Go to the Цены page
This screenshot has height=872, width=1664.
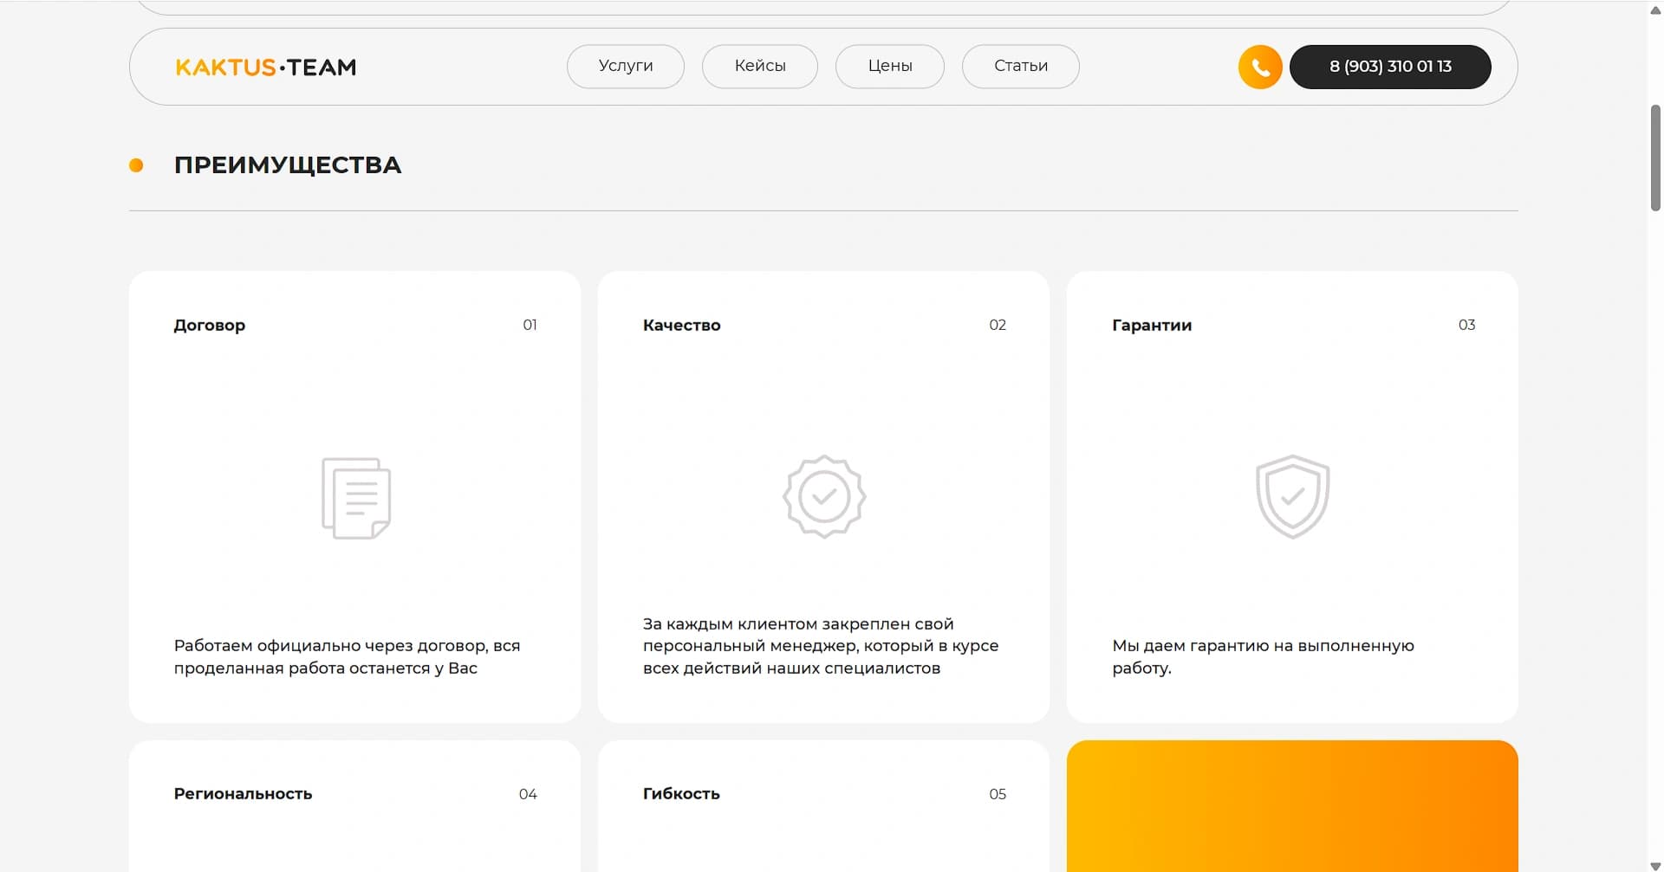(889, 67)
